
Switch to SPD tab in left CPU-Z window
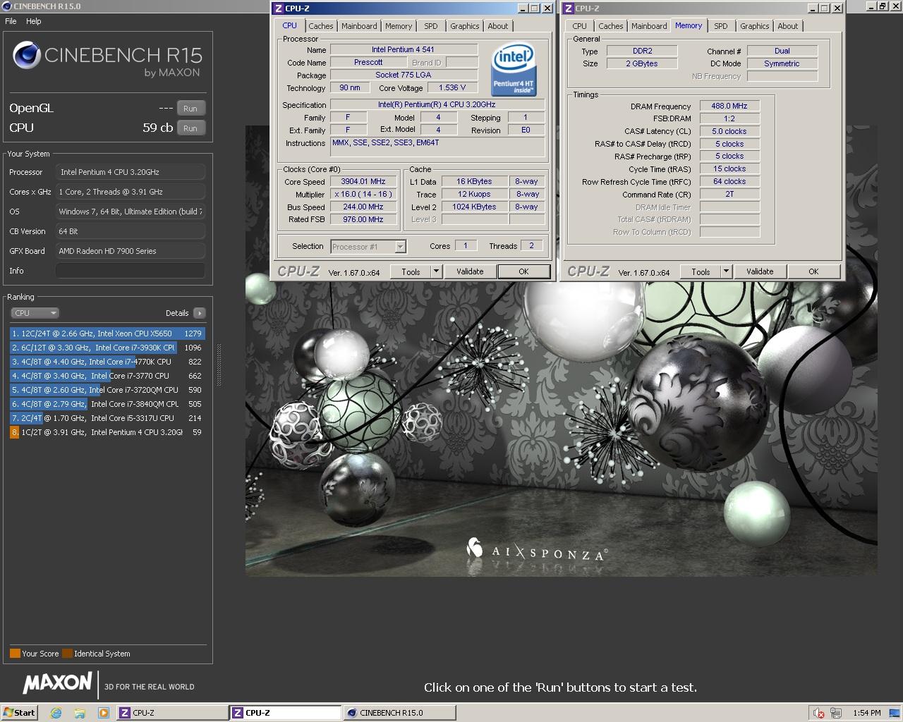[431, 26]
